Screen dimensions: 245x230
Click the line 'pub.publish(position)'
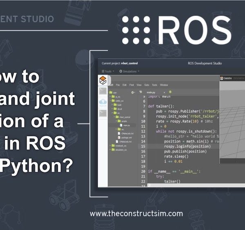point(185,151)
